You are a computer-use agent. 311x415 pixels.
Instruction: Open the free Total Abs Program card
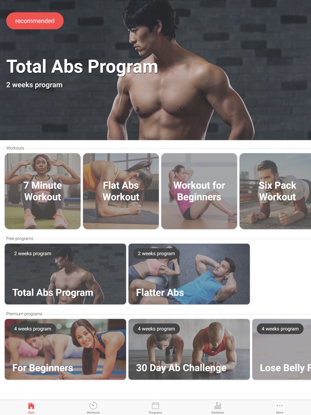tap(65, 274)
